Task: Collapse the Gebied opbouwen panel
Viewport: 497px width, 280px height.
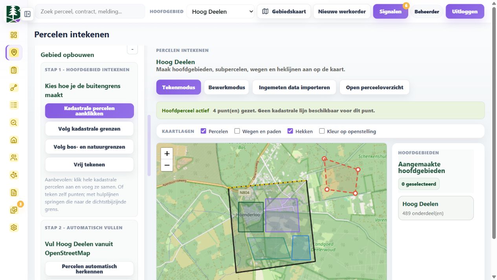Action: (132, 49)
